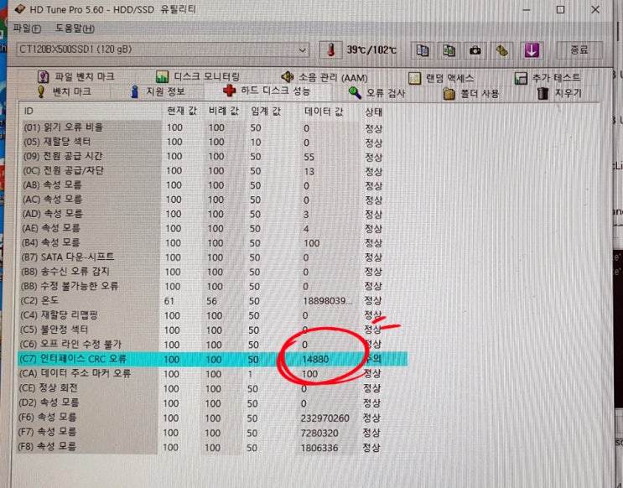Click the copy screenshot to clipboard icon
623x488 pixels.
pyautogui.click(x=449, y=50)
